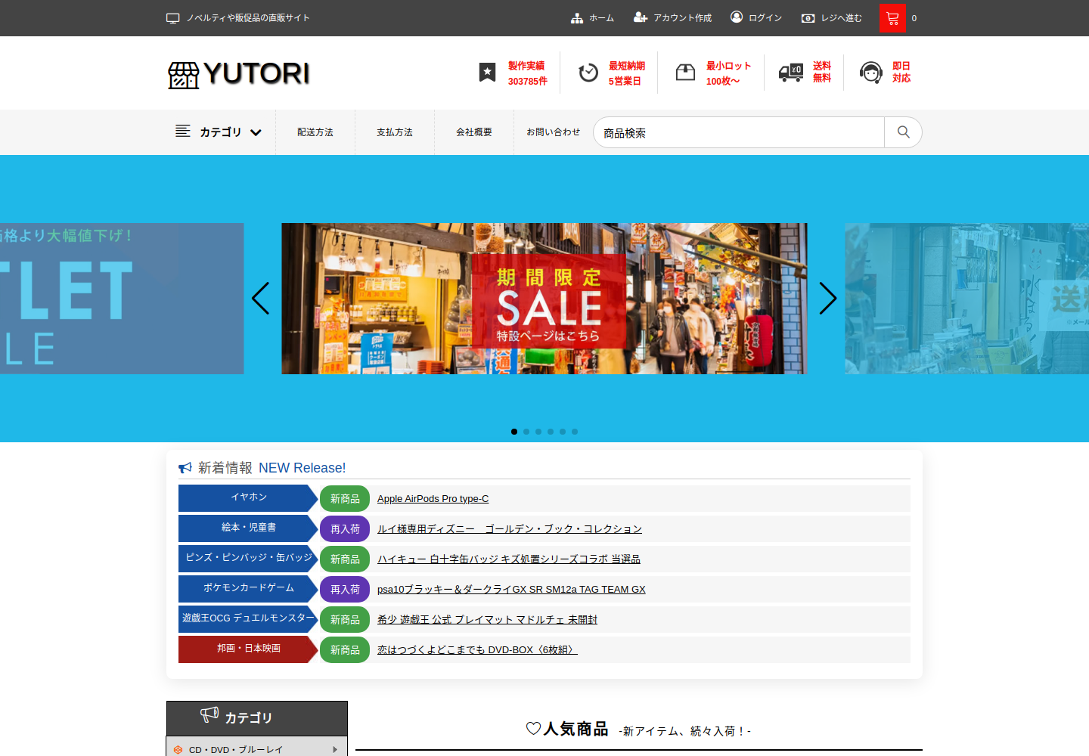Open ハイキュー 白十字缶バッジ product link
The width and height of the screenshot is (1089, 756).
point(509,559)
